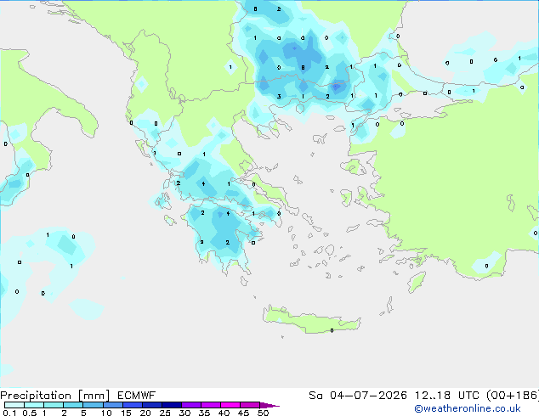Pick the 15–20 mm legend color swatch
Screen dimensions: 539x416
pyautogui.click(x=133, y=405)
